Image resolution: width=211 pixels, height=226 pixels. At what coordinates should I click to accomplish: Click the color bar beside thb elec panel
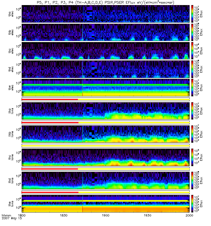click(x=192, y=32)
